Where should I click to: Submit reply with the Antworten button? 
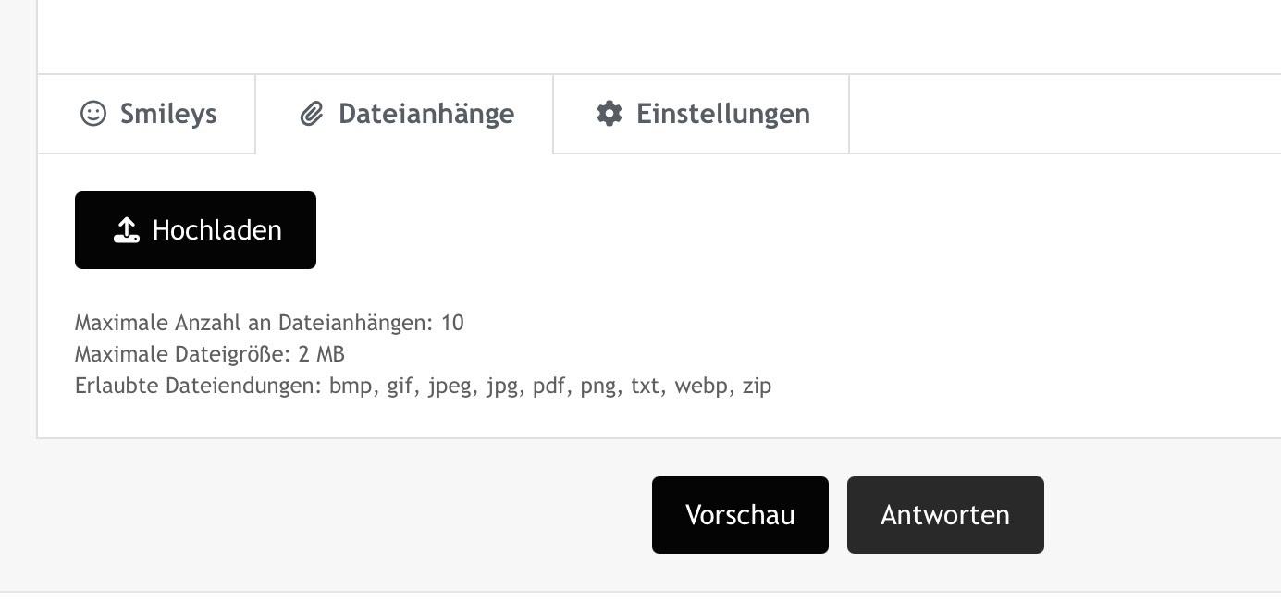(945, 515)
